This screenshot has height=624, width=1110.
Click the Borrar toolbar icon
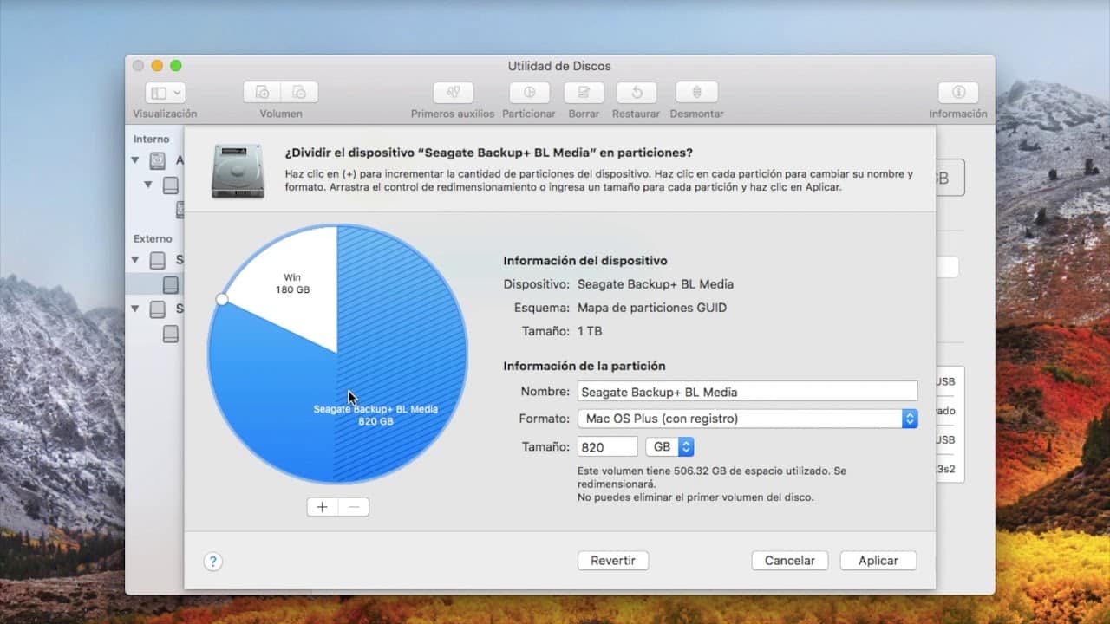click(584, 92)
